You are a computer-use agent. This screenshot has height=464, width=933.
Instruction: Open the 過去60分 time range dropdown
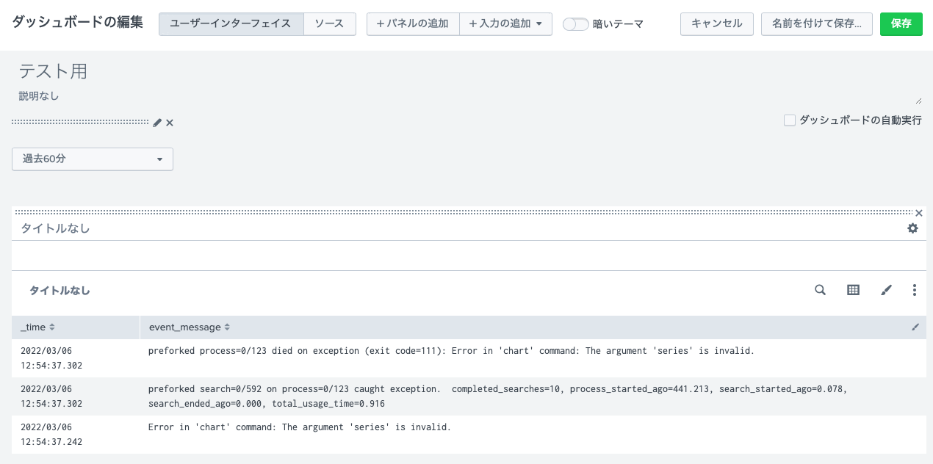pos(92,159)
